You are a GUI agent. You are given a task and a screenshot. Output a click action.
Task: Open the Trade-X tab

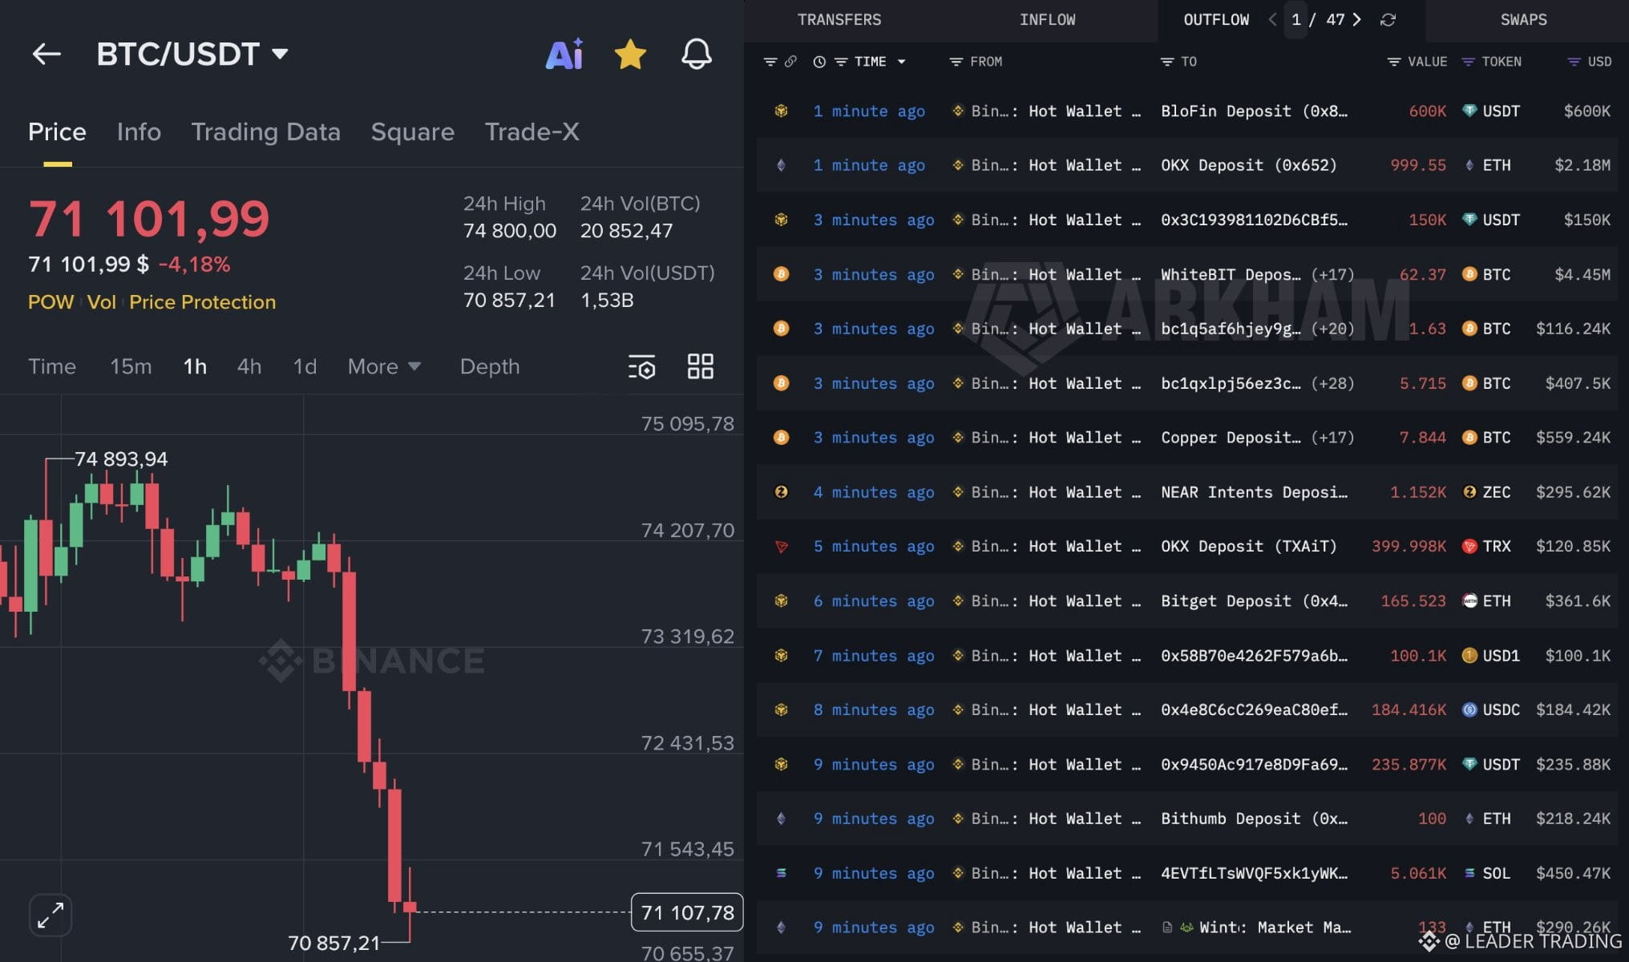point(532,131)
